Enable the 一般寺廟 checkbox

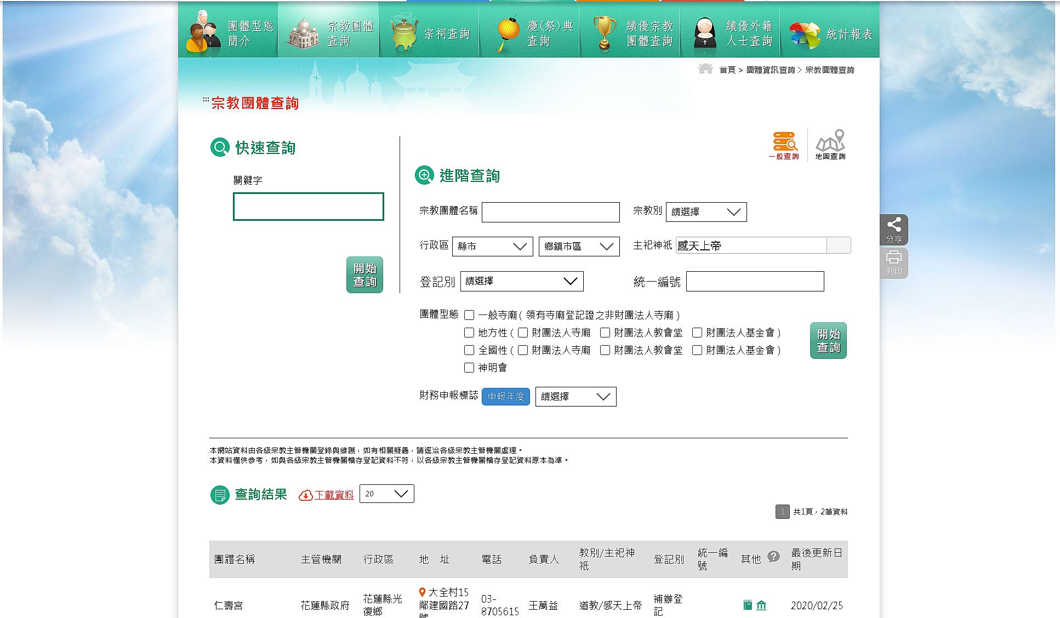pos(469,315)
